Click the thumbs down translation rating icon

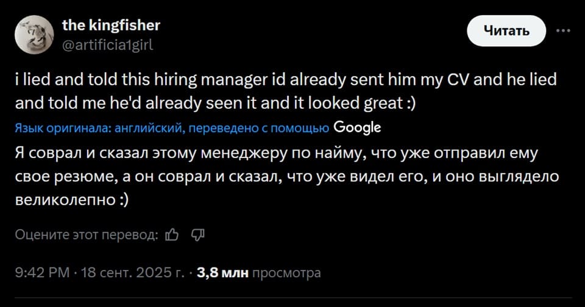coord(197,235)
